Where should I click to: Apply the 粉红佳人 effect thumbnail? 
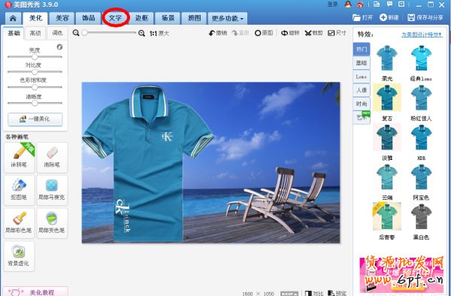pyautogui.click(x=421, y=98)
